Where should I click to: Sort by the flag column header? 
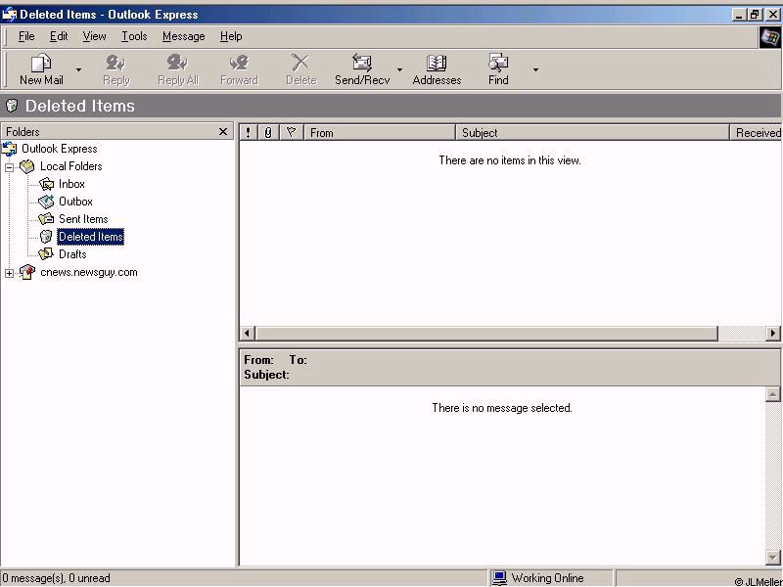click(x=291, y=132)
